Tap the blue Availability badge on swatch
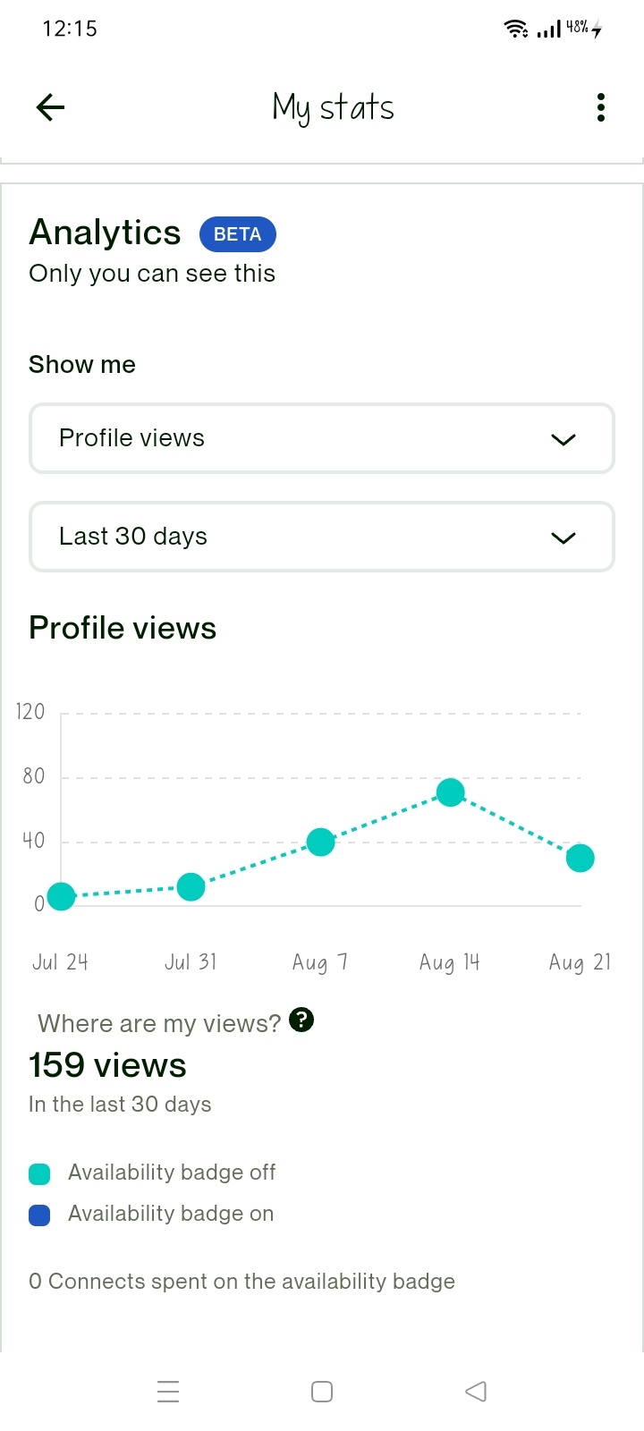The image size is (644, 1431). (39, 1215)
